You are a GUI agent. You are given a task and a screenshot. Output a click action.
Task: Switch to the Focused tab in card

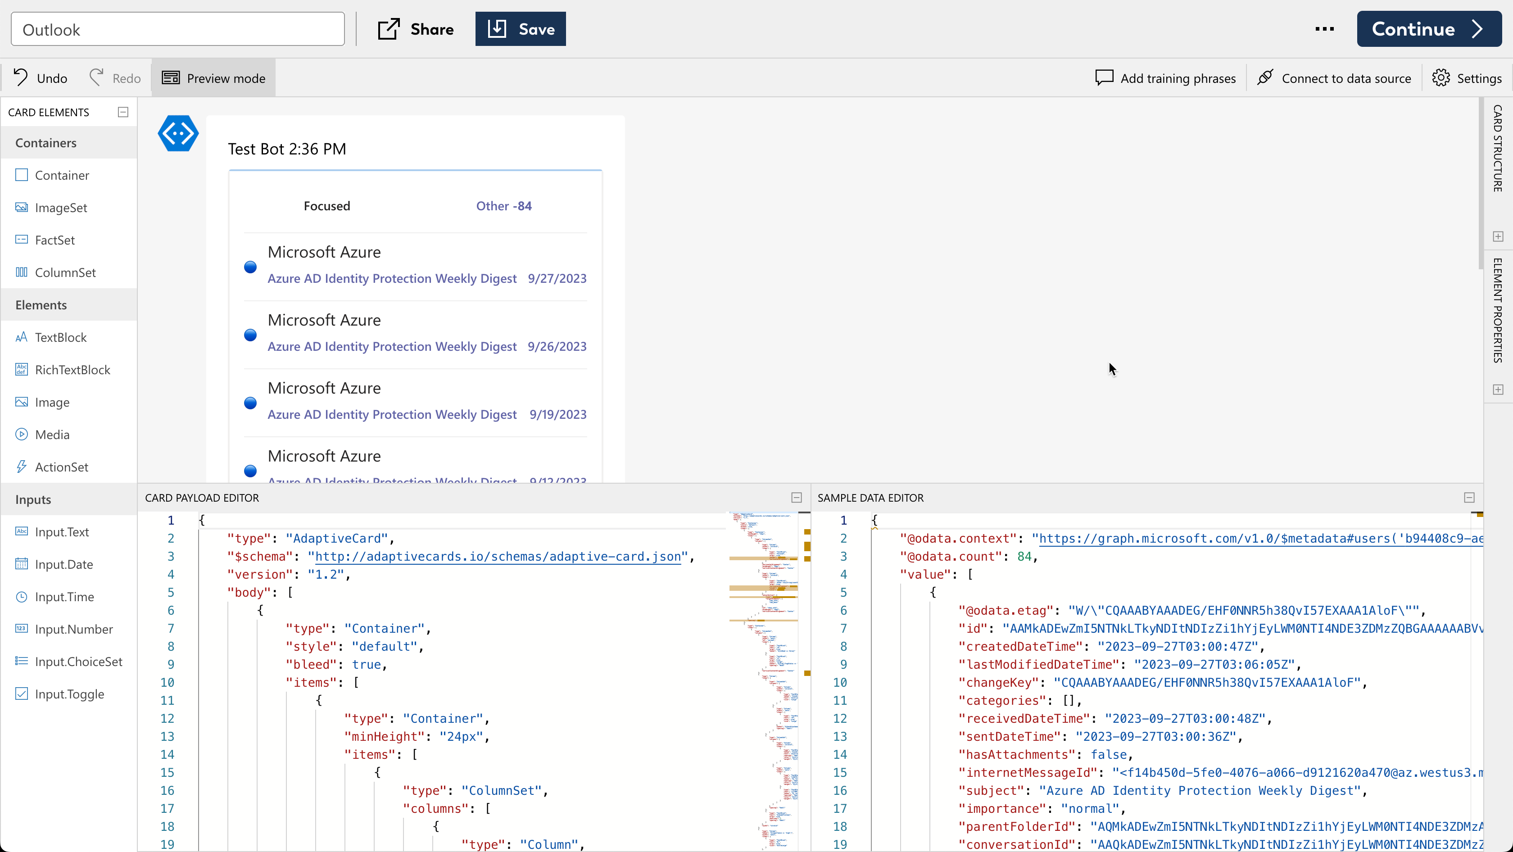tap(326, 205)
